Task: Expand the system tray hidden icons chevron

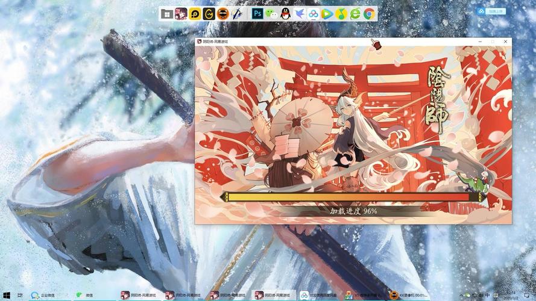Action: (461, 295)
